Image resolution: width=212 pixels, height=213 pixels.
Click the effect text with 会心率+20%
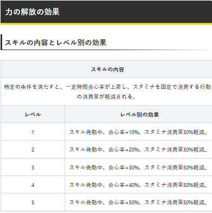(139, 150)
